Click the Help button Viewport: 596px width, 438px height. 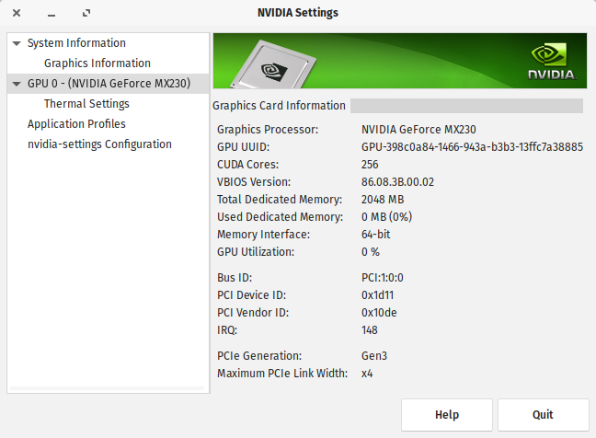click(446, 414)
